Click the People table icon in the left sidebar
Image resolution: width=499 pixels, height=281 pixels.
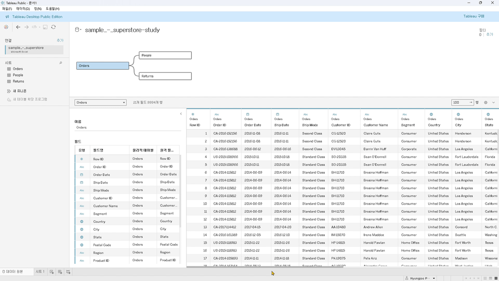coord(9,75)
